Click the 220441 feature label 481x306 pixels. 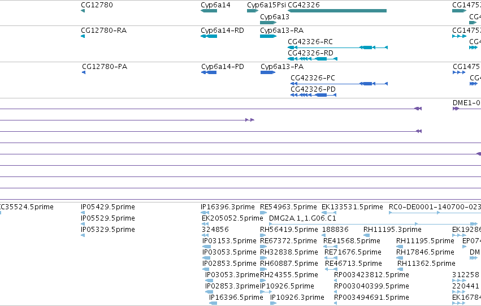pyautogui.click(x=466, y=286)
